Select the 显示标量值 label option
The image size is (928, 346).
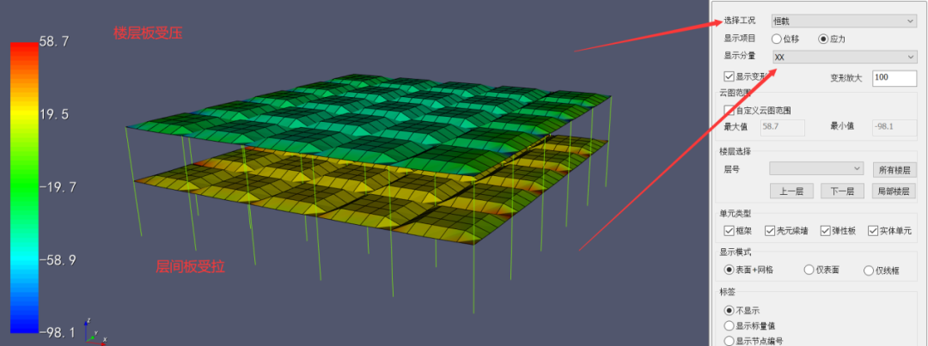click(730, 326)
